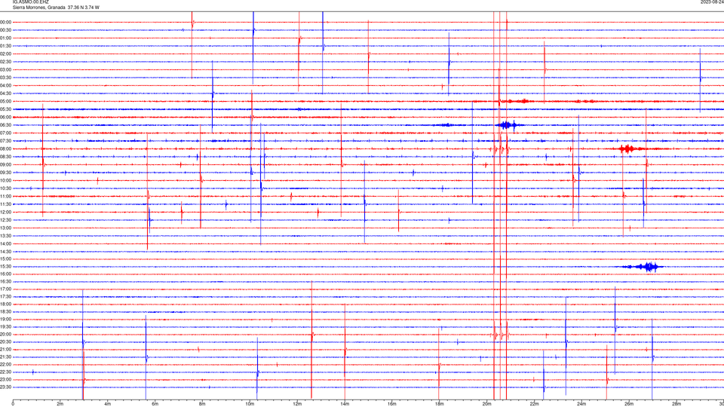724x407 pixels.
Task: Select the 02:00 time row label
Action: [x=6, y=54]
